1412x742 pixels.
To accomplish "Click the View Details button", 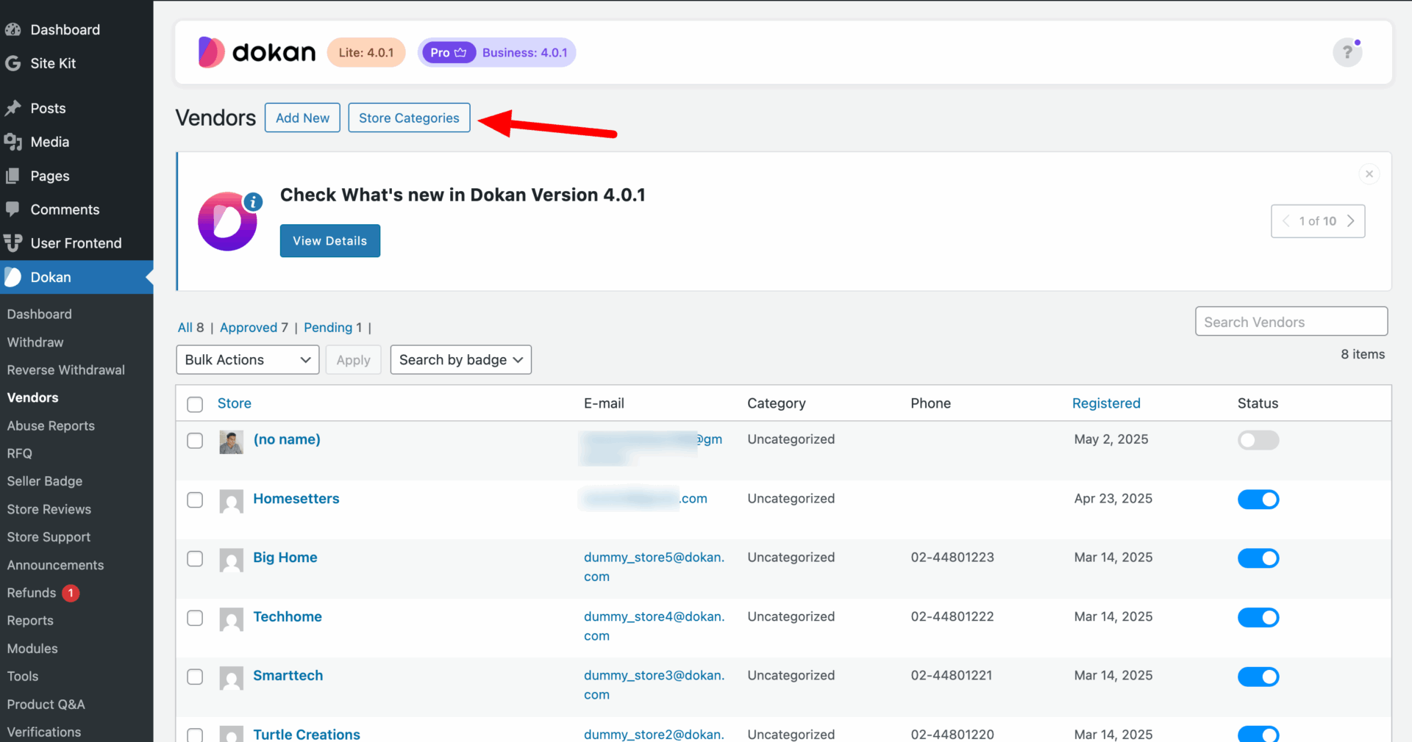I will coord(330,241).
